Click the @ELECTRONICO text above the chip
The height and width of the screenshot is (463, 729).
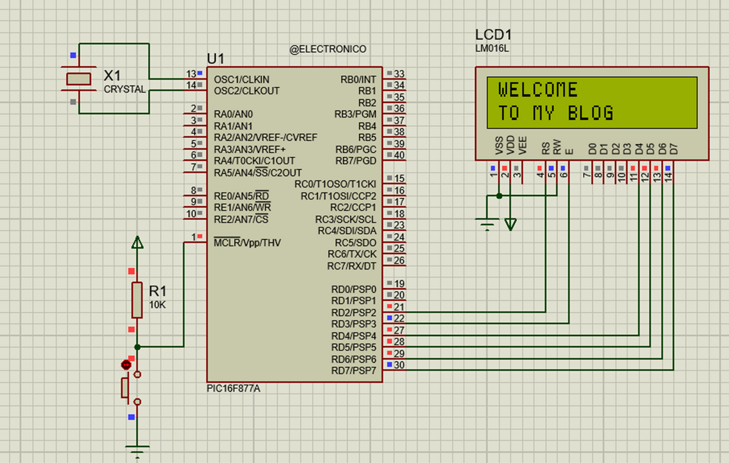[x=328, y=50]
